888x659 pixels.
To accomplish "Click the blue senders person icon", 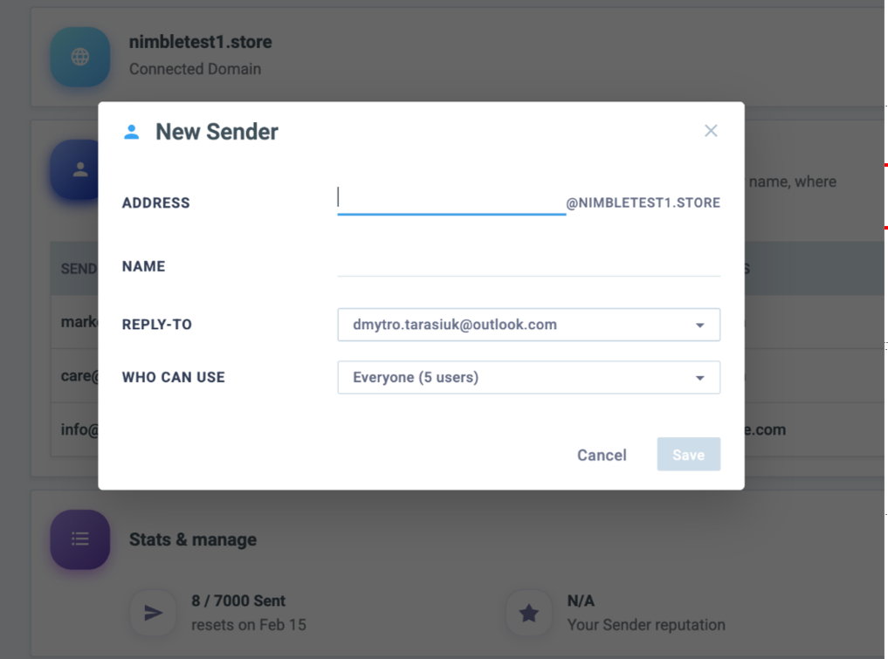I will point(80,169).
